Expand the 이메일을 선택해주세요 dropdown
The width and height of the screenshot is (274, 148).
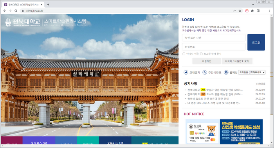point(252,72)
